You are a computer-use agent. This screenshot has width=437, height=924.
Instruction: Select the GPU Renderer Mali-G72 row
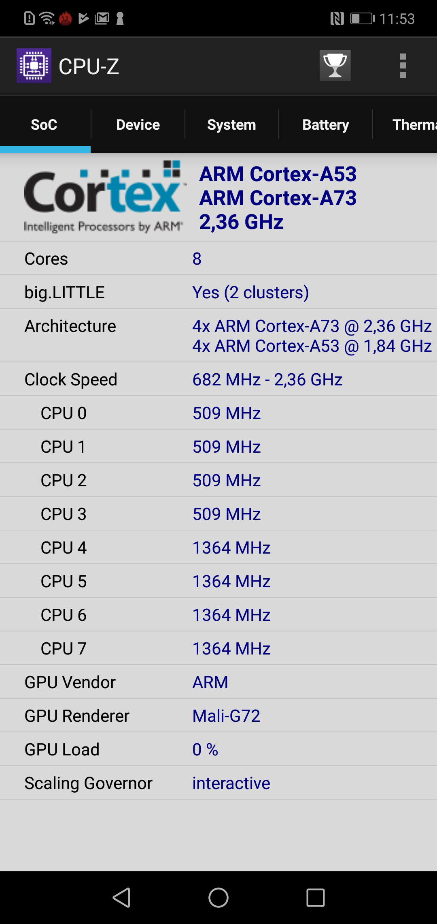point(218,716)
